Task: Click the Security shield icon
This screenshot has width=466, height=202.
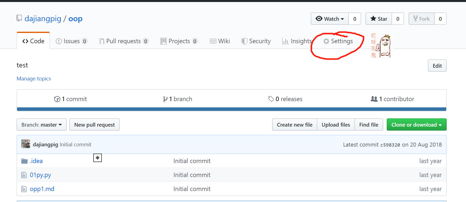Action: (244, 41)
